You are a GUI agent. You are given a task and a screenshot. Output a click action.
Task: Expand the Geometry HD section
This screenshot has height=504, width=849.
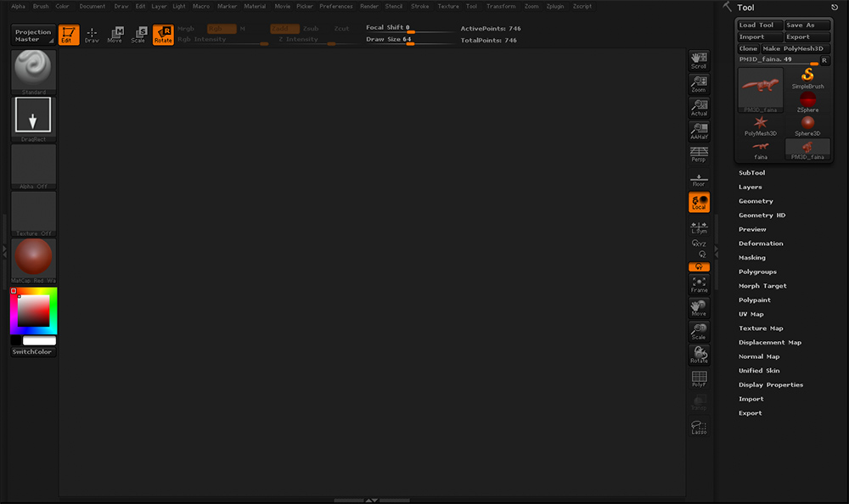tap(762, 215)
